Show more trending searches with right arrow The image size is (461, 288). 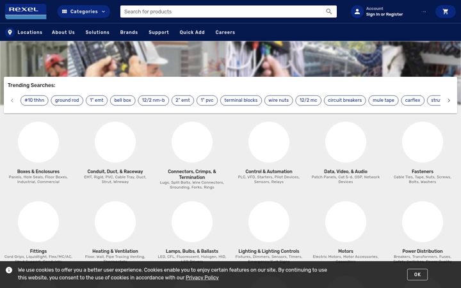tap(449, 100)
